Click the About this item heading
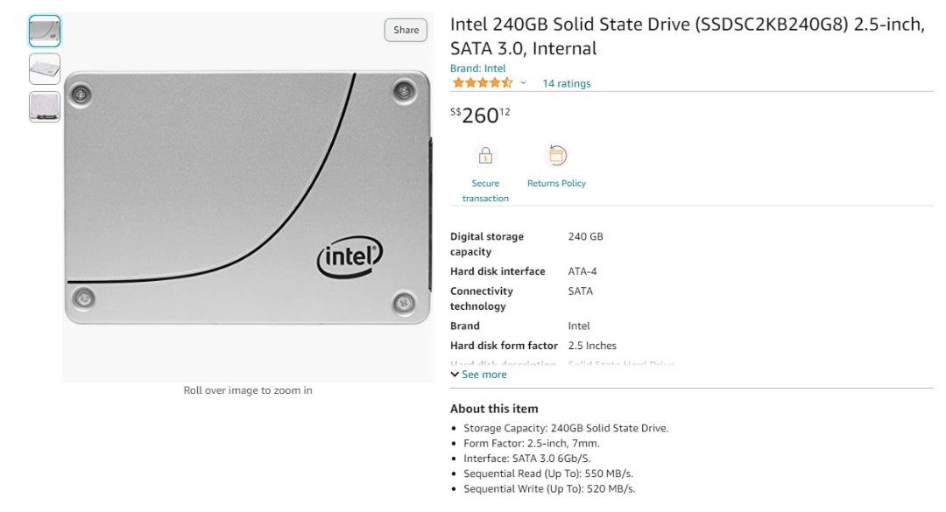Image resolution: width=946 pixels, height=512 pixels. click(493, 408)
